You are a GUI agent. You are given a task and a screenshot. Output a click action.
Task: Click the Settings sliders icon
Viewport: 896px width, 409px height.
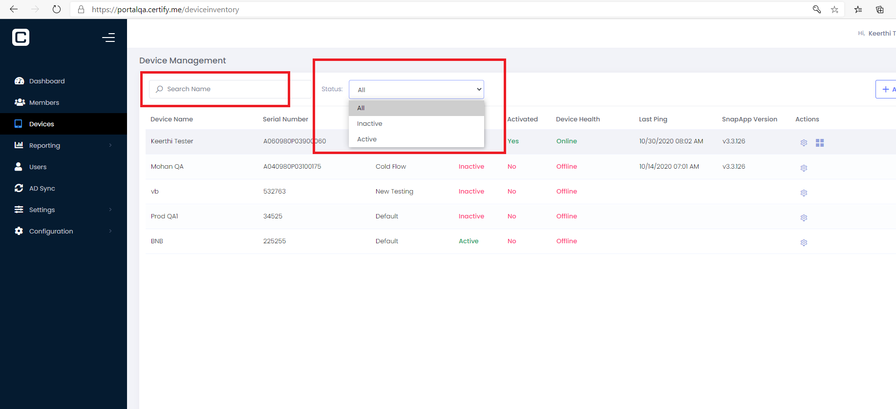pyautogui.click(x=19, y=210)
